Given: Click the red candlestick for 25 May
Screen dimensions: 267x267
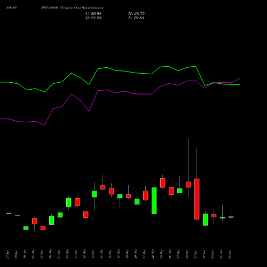Looking at the screenshot, I should (163, 183).
